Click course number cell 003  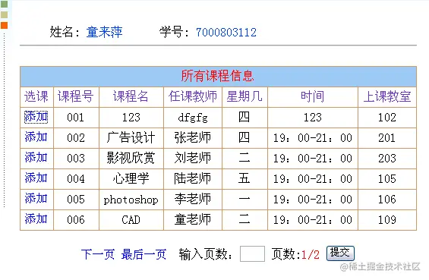[x=76, y=159]
